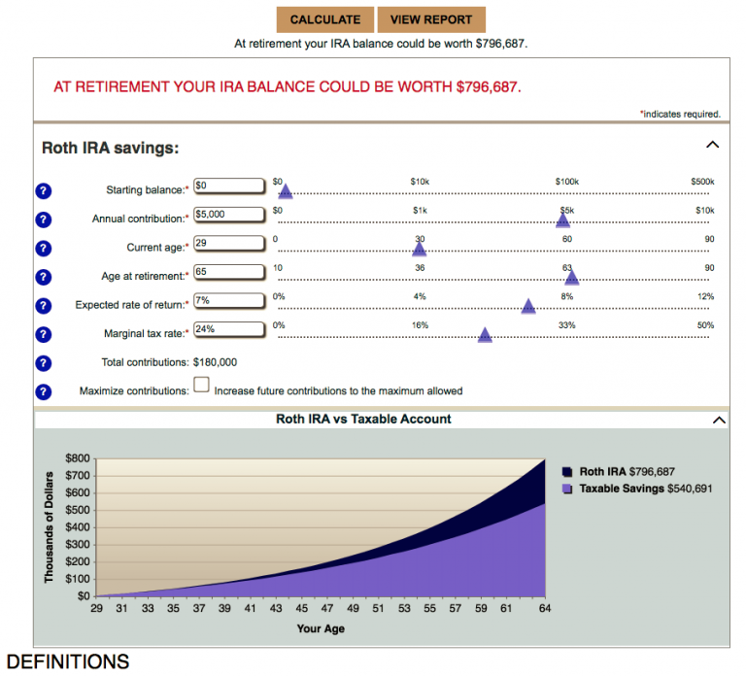Enable the Maximize contributions checkbox
Screen dimensions: 746x676
click(201, 385)
